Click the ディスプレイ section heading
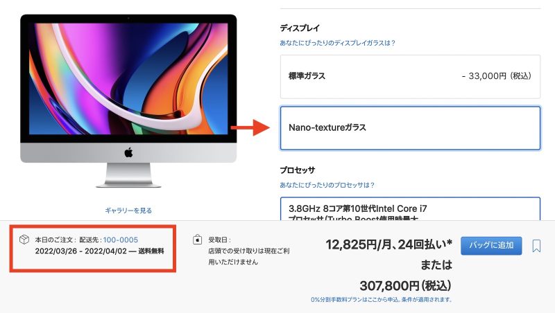The height and width of the screenshot is (313, 555). pos(300,28)
